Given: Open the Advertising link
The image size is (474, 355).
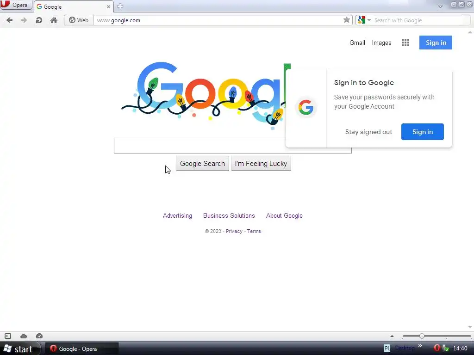Looking at the screenshot, I should click(x=177, y=215).
